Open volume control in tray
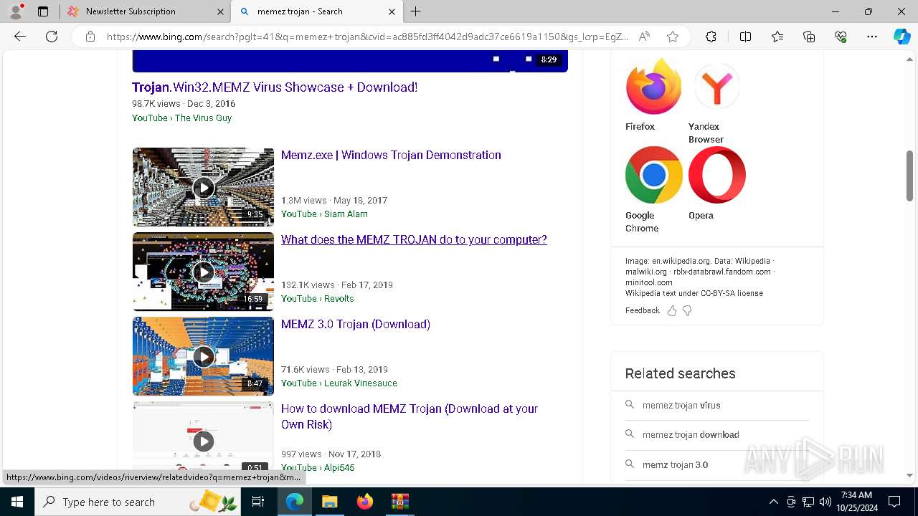Image resolution: width=918 pixels, height=516 pixels. pos(825,502)
